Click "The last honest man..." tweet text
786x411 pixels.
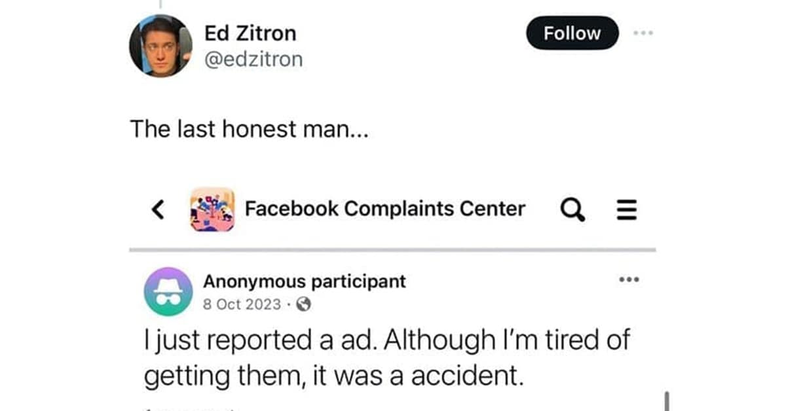pyautogui.click(x=250, y=129)
